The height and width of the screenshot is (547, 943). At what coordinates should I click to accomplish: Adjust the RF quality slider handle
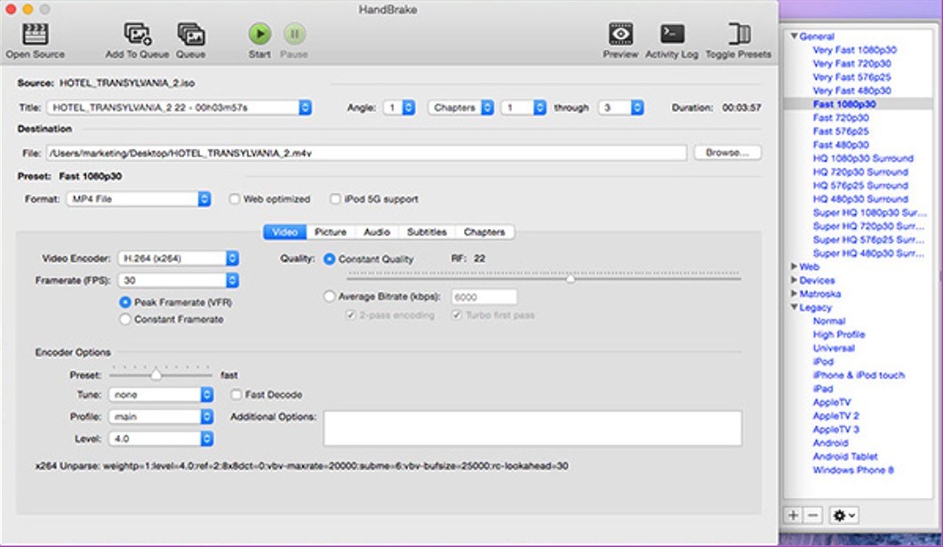(571, 278)
